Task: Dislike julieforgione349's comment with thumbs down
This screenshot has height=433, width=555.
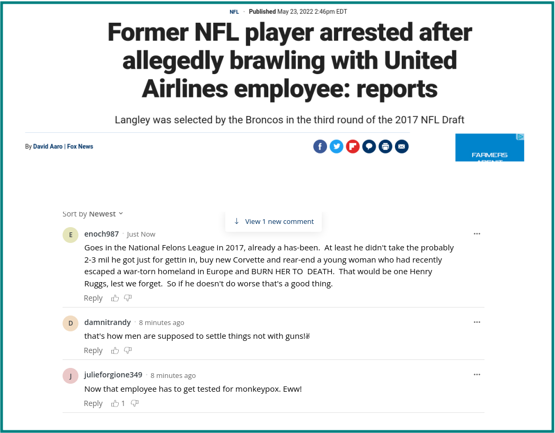Action: tap(135, 403)
